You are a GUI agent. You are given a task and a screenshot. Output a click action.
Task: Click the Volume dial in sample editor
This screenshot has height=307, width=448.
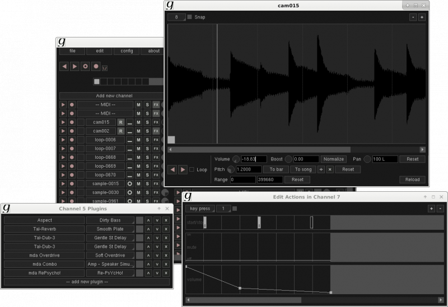236,159
